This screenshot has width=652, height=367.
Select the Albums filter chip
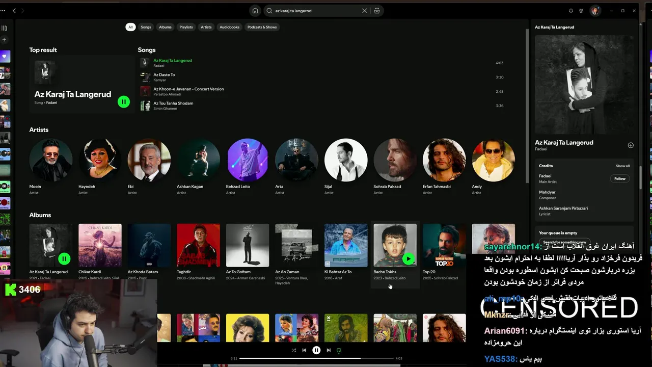[x=165, y=27]
